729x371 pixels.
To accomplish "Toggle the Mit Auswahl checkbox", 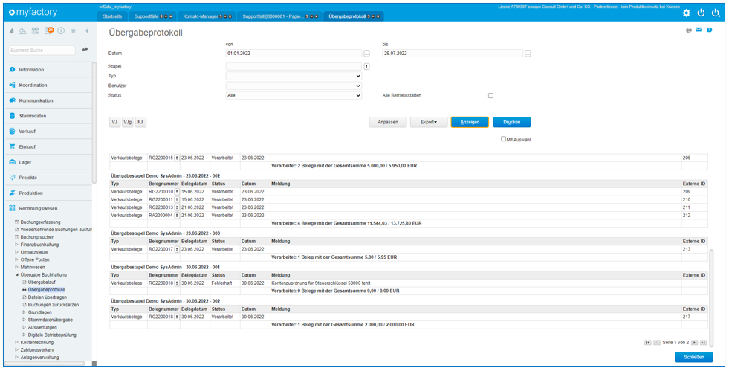I will 503,139.
